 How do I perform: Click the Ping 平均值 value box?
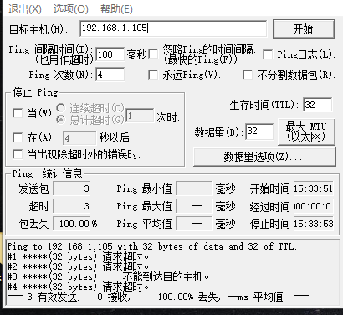[194, 224]
